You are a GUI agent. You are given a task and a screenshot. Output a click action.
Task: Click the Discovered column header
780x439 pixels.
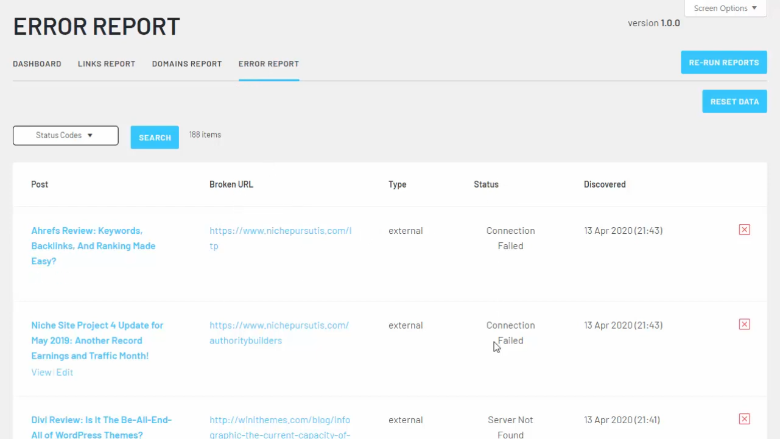coord(605,184)
